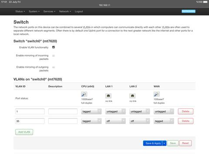This screenshot has height=156, width=209.
Task: Open the Services menu
Action: point(49,11)
